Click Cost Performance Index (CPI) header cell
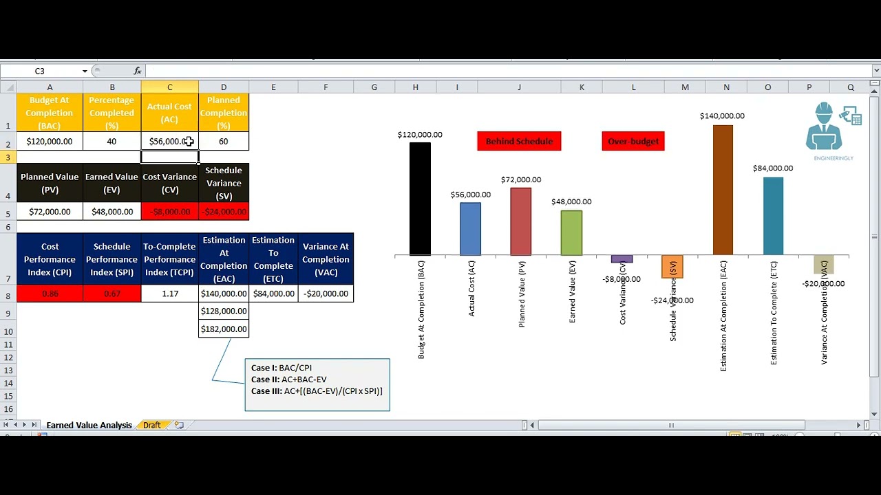 50,259
